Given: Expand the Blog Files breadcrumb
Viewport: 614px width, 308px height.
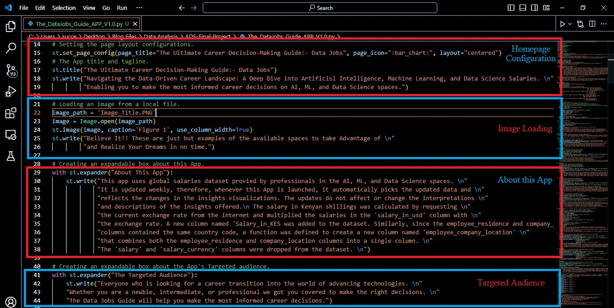Looking at the screenshot, I should [x=124, y=36].
